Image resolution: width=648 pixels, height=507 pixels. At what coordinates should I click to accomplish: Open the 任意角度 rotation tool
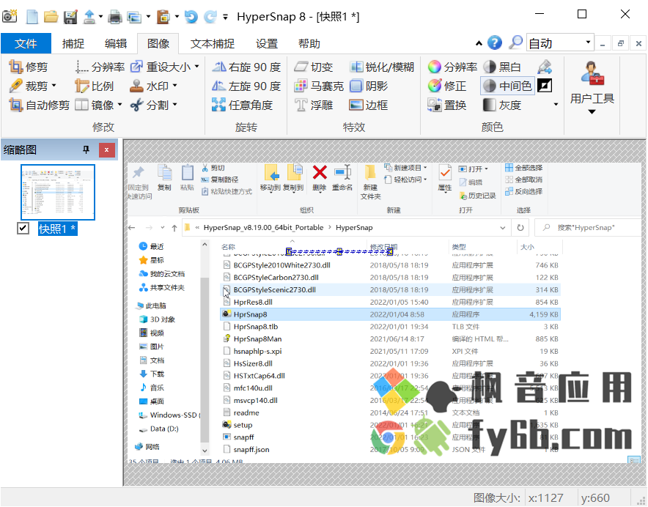pos(242,106)
